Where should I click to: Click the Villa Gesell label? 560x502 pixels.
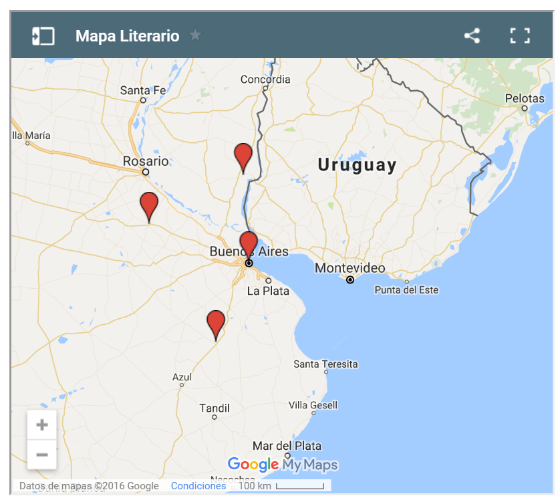[x=313, y=405]
